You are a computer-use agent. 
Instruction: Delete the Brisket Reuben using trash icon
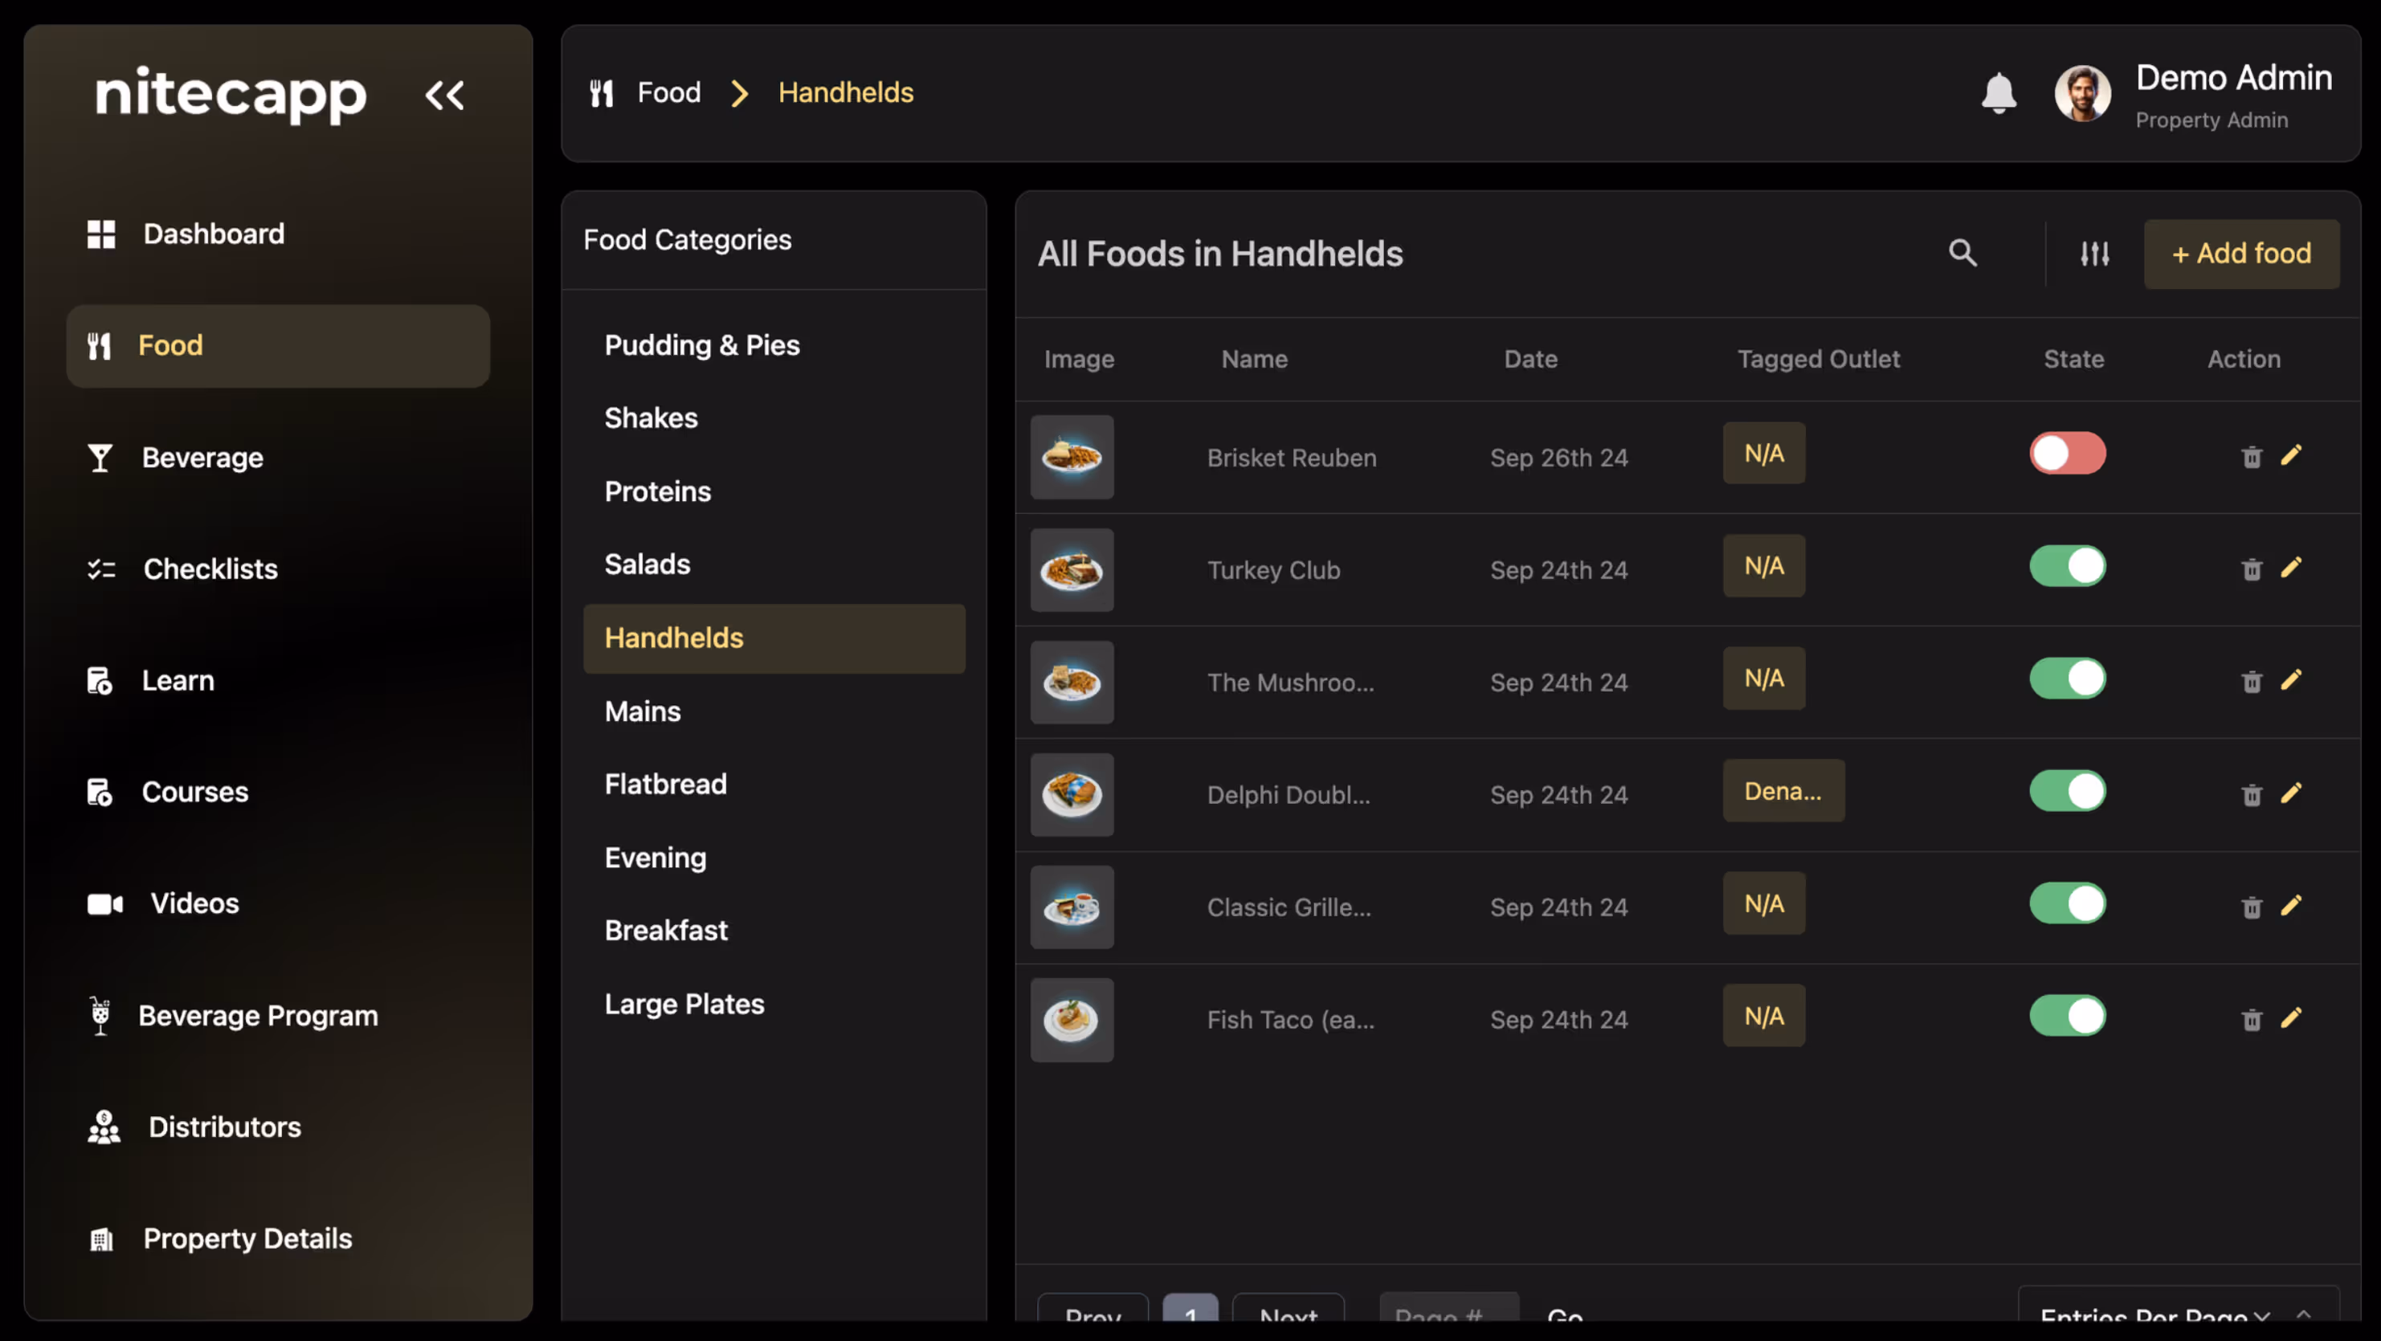pos(2252,457)
